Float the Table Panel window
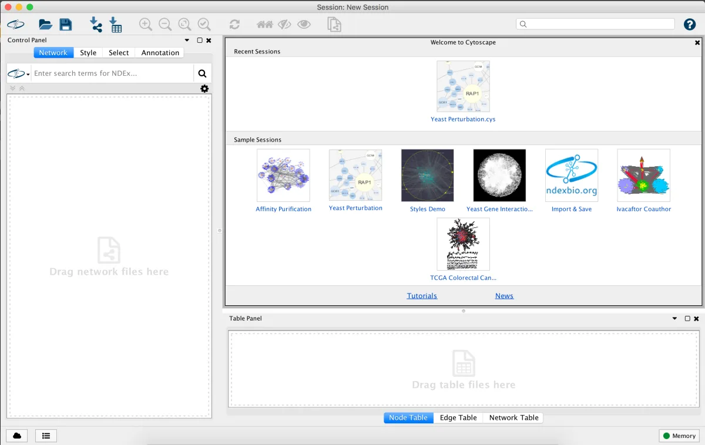Viewport: 705px width, 445px height. point(687,319)
